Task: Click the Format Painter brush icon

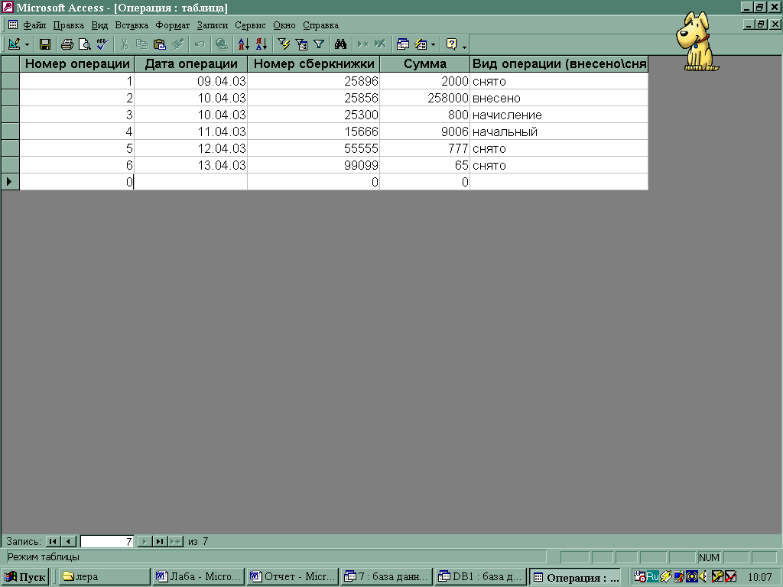Action: (x=177, y=44)
